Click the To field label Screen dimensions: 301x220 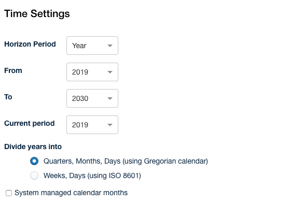[8, 97]
